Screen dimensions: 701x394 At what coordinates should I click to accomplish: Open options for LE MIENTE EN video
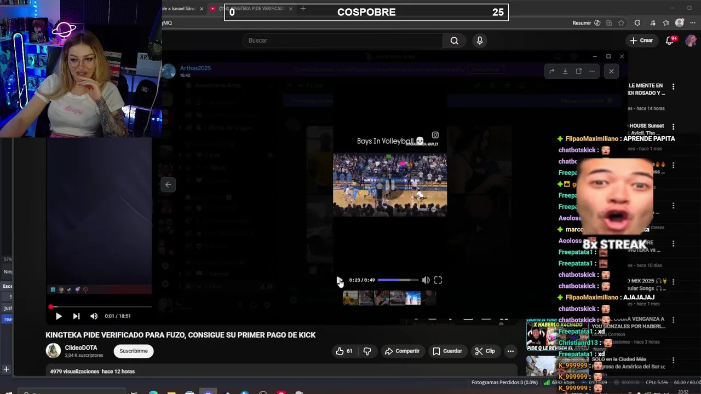coord(673,86)
